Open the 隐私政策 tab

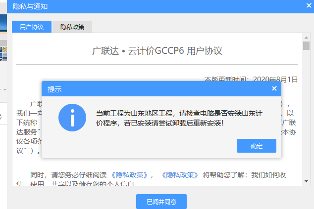point(72,27)
